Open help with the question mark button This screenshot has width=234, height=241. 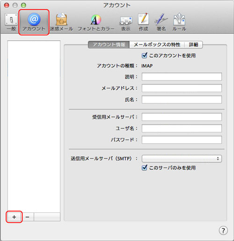(x=223, y=230)
